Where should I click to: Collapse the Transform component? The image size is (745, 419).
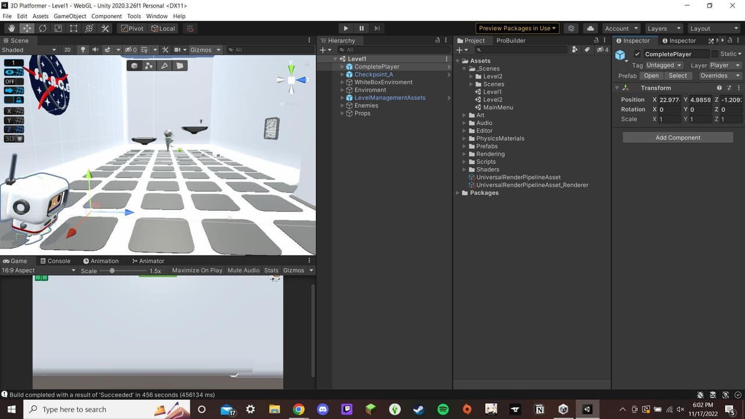(617, 88)
